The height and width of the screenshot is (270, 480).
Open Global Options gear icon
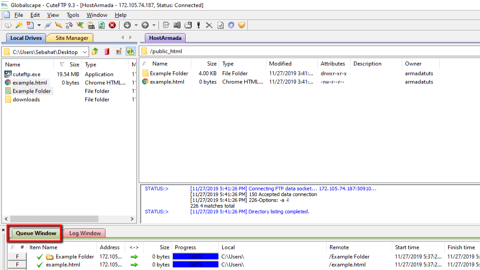pos(231,25)
